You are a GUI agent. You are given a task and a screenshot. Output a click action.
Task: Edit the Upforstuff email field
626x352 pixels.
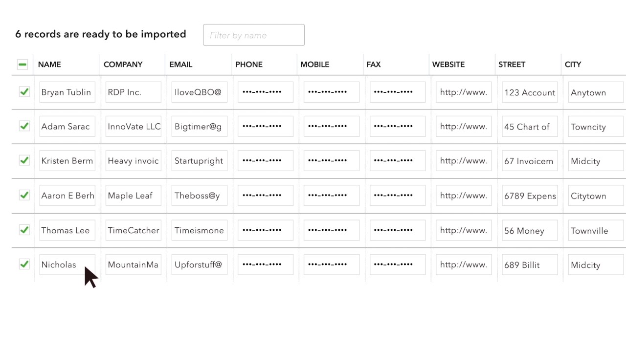tap(199, 264)
